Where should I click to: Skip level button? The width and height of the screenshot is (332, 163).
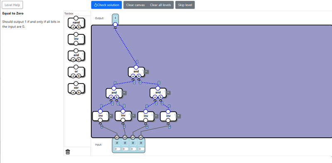185,5
